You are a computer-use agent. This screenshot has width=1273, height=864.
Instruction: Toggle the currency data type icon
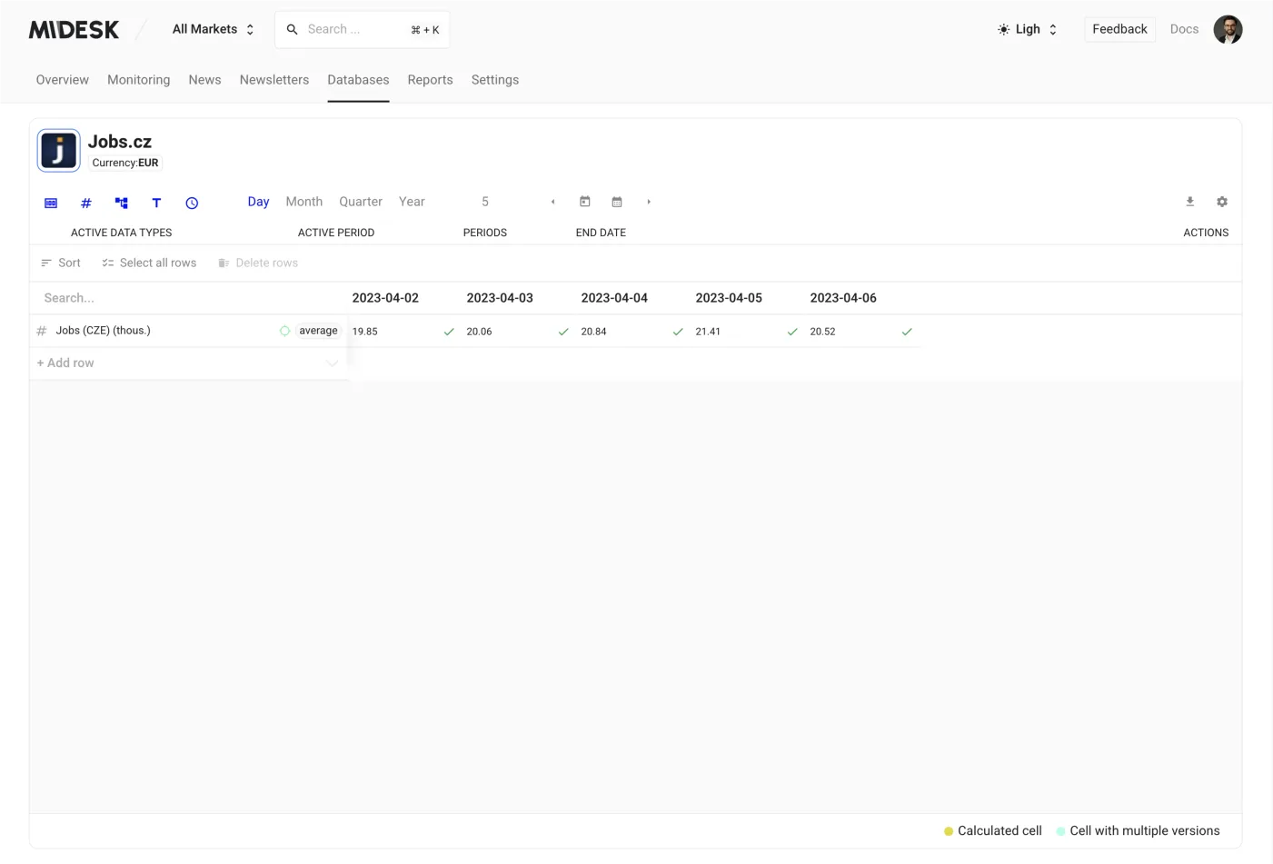tap(51, 203)
